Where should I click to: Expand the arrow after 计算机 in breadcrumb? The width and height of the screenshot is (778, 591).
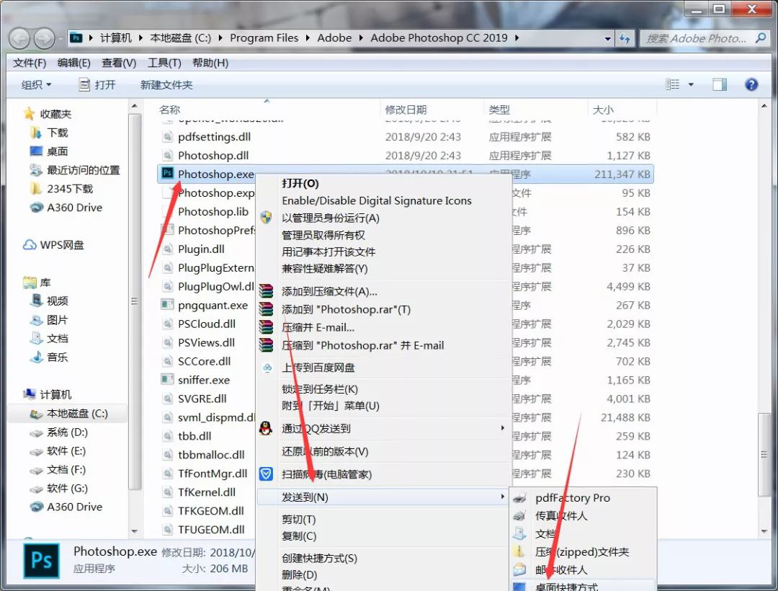point(140,37)
